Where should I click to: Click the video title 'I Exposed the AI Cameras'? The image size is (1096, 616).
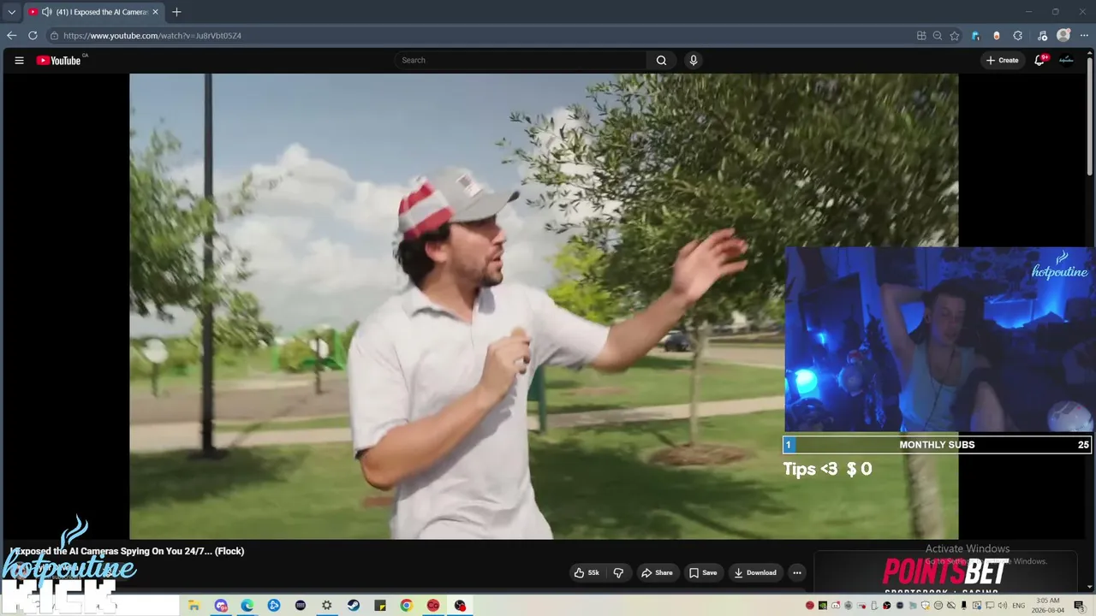[x=127, y=552]
